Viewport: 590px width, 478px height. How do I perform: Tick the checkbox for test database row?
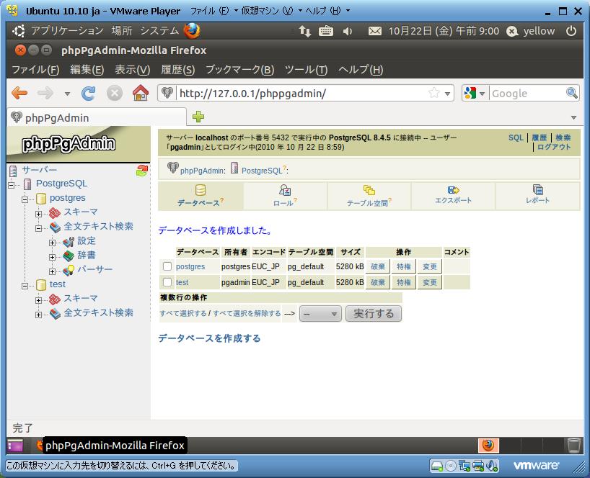(x=167, y=282)
